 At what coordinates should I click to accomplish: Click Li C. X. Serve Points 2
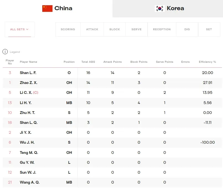[x=164, y=92]
